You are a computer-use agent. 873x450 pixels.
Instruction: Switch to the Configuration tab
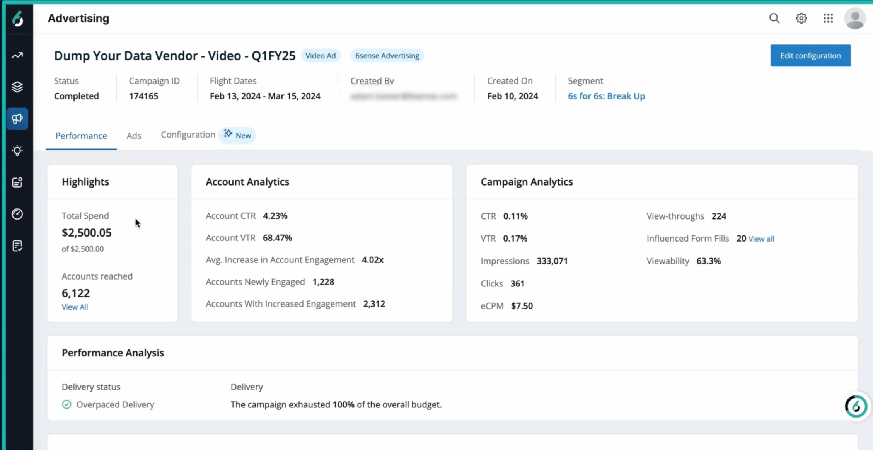coord(188,135)
